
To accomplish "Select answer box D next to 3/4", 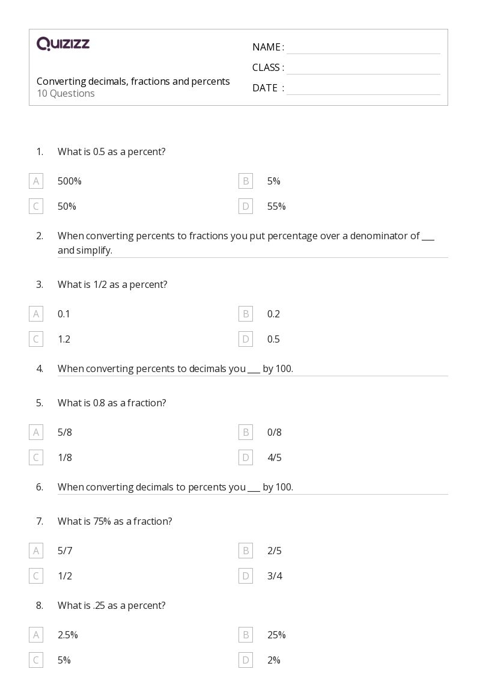I will pyautogui.click(x=246, y=576).
